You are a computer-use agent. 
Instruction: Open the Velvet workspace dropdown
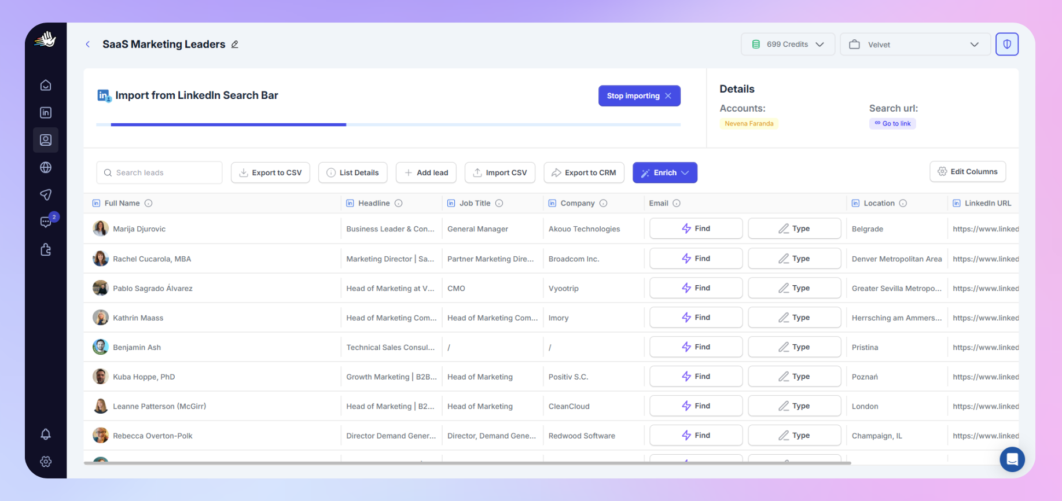point(915,45)
